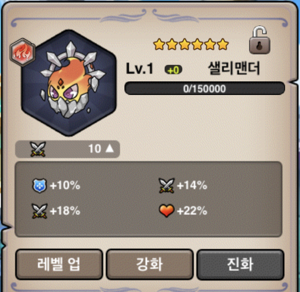Screen dimensions: 300x292
Task: Click the 레벨 업 button
Action: 59,264
